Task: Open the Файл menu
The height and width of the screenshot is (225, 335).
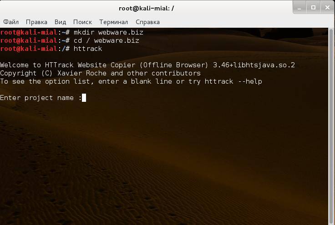Action: pos(11,22)
